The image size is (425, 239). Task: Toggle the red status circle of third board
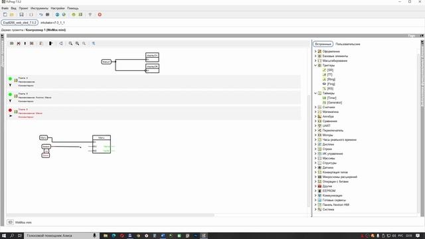tap(11, 110)
